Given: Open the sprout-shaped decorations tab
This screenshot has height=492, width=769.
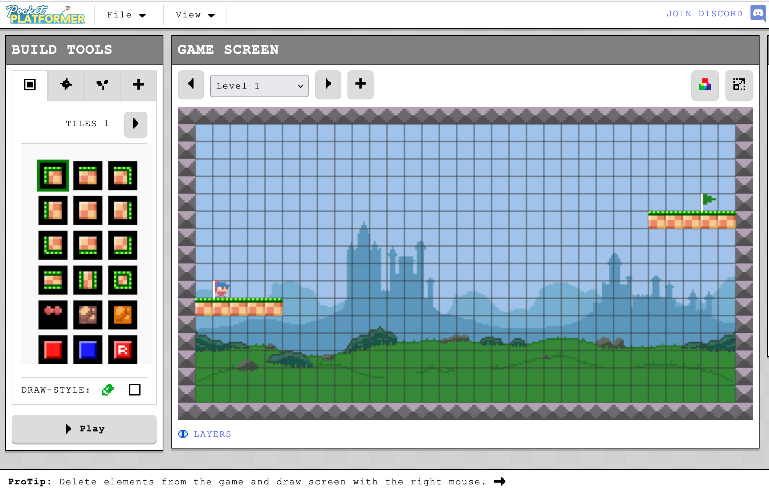Looking at the screenshot, I should [x=102, y=85].
